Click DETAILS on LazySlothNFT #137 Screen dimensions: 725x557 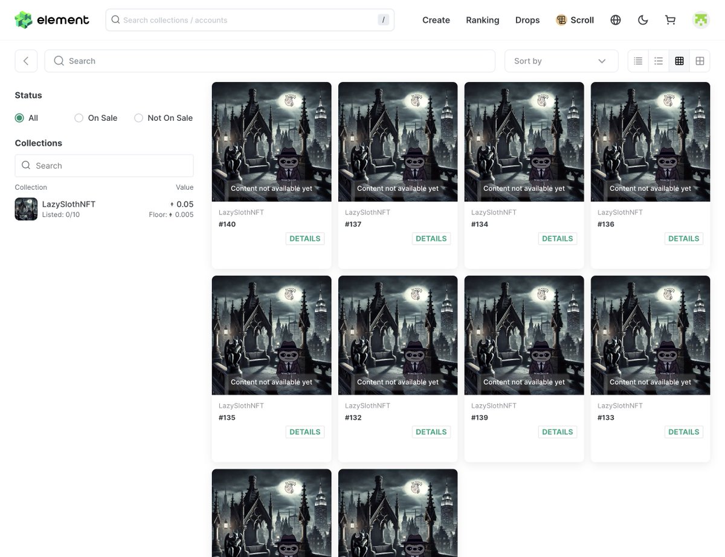pos(431,239)
